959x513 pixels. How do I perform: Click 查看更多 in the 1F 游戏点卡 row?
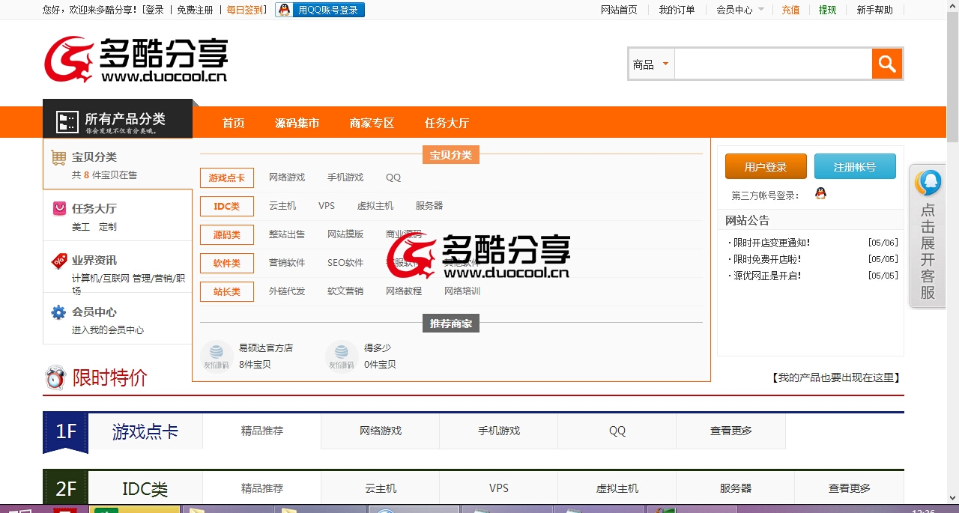pos(731,431)
